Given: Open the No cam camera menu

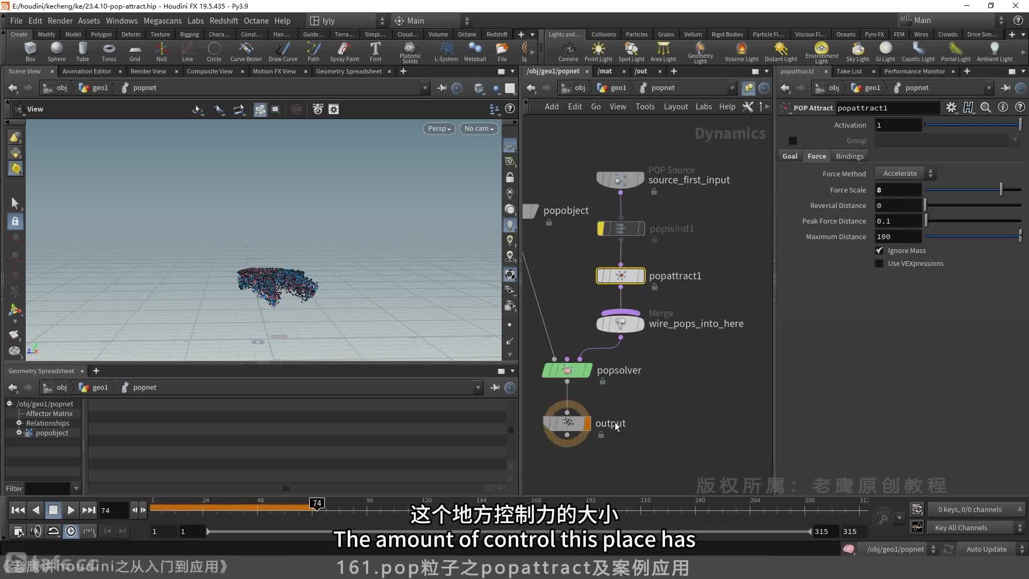Looking at the screenshot, I should pyautogui.click(x=479, y=128).
